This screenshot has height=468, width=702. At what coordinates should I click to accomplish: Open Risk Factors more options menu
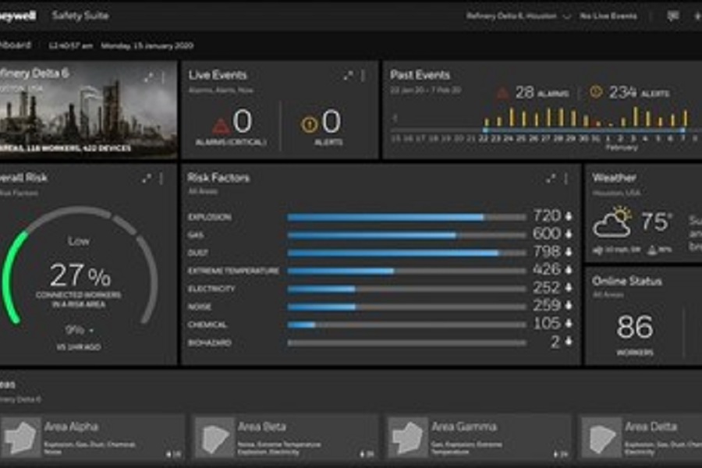point(566,179)
